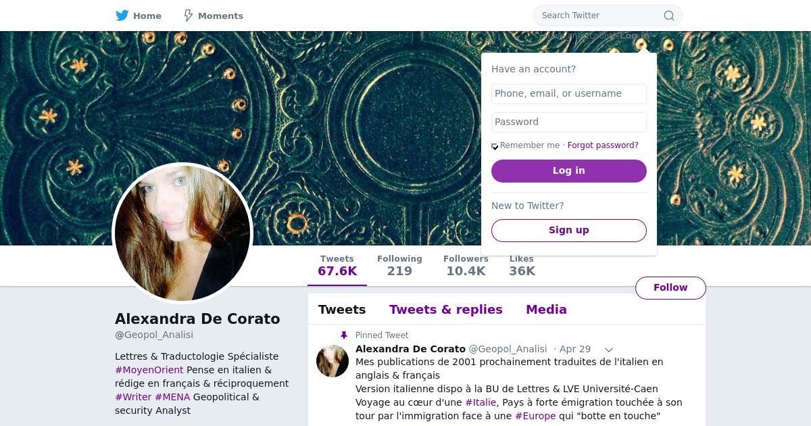The image size is (811, 426).
Task: Select the Tweets 67.6K stat tab
Action: click(x=337, y=266)
